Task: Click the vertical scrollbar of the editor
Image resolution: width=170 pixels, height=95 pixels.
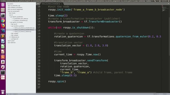Action: (x=169, y=37)
